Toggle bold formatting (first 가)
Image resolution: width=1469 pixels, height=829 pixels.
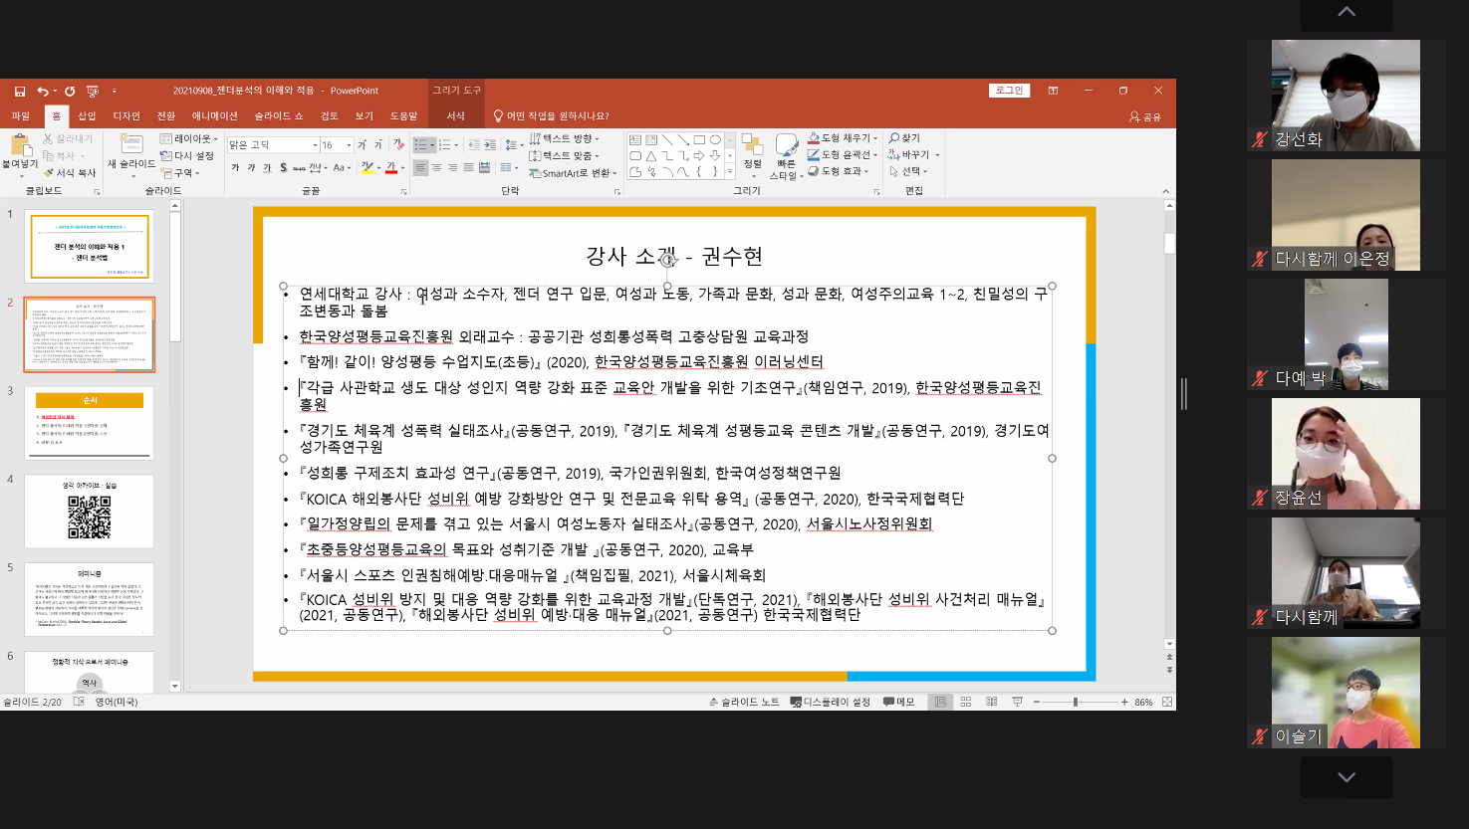click(235, 167)
